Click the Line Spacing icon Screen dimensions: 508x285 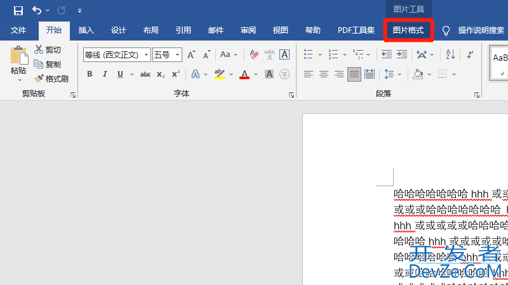[389, 74]
